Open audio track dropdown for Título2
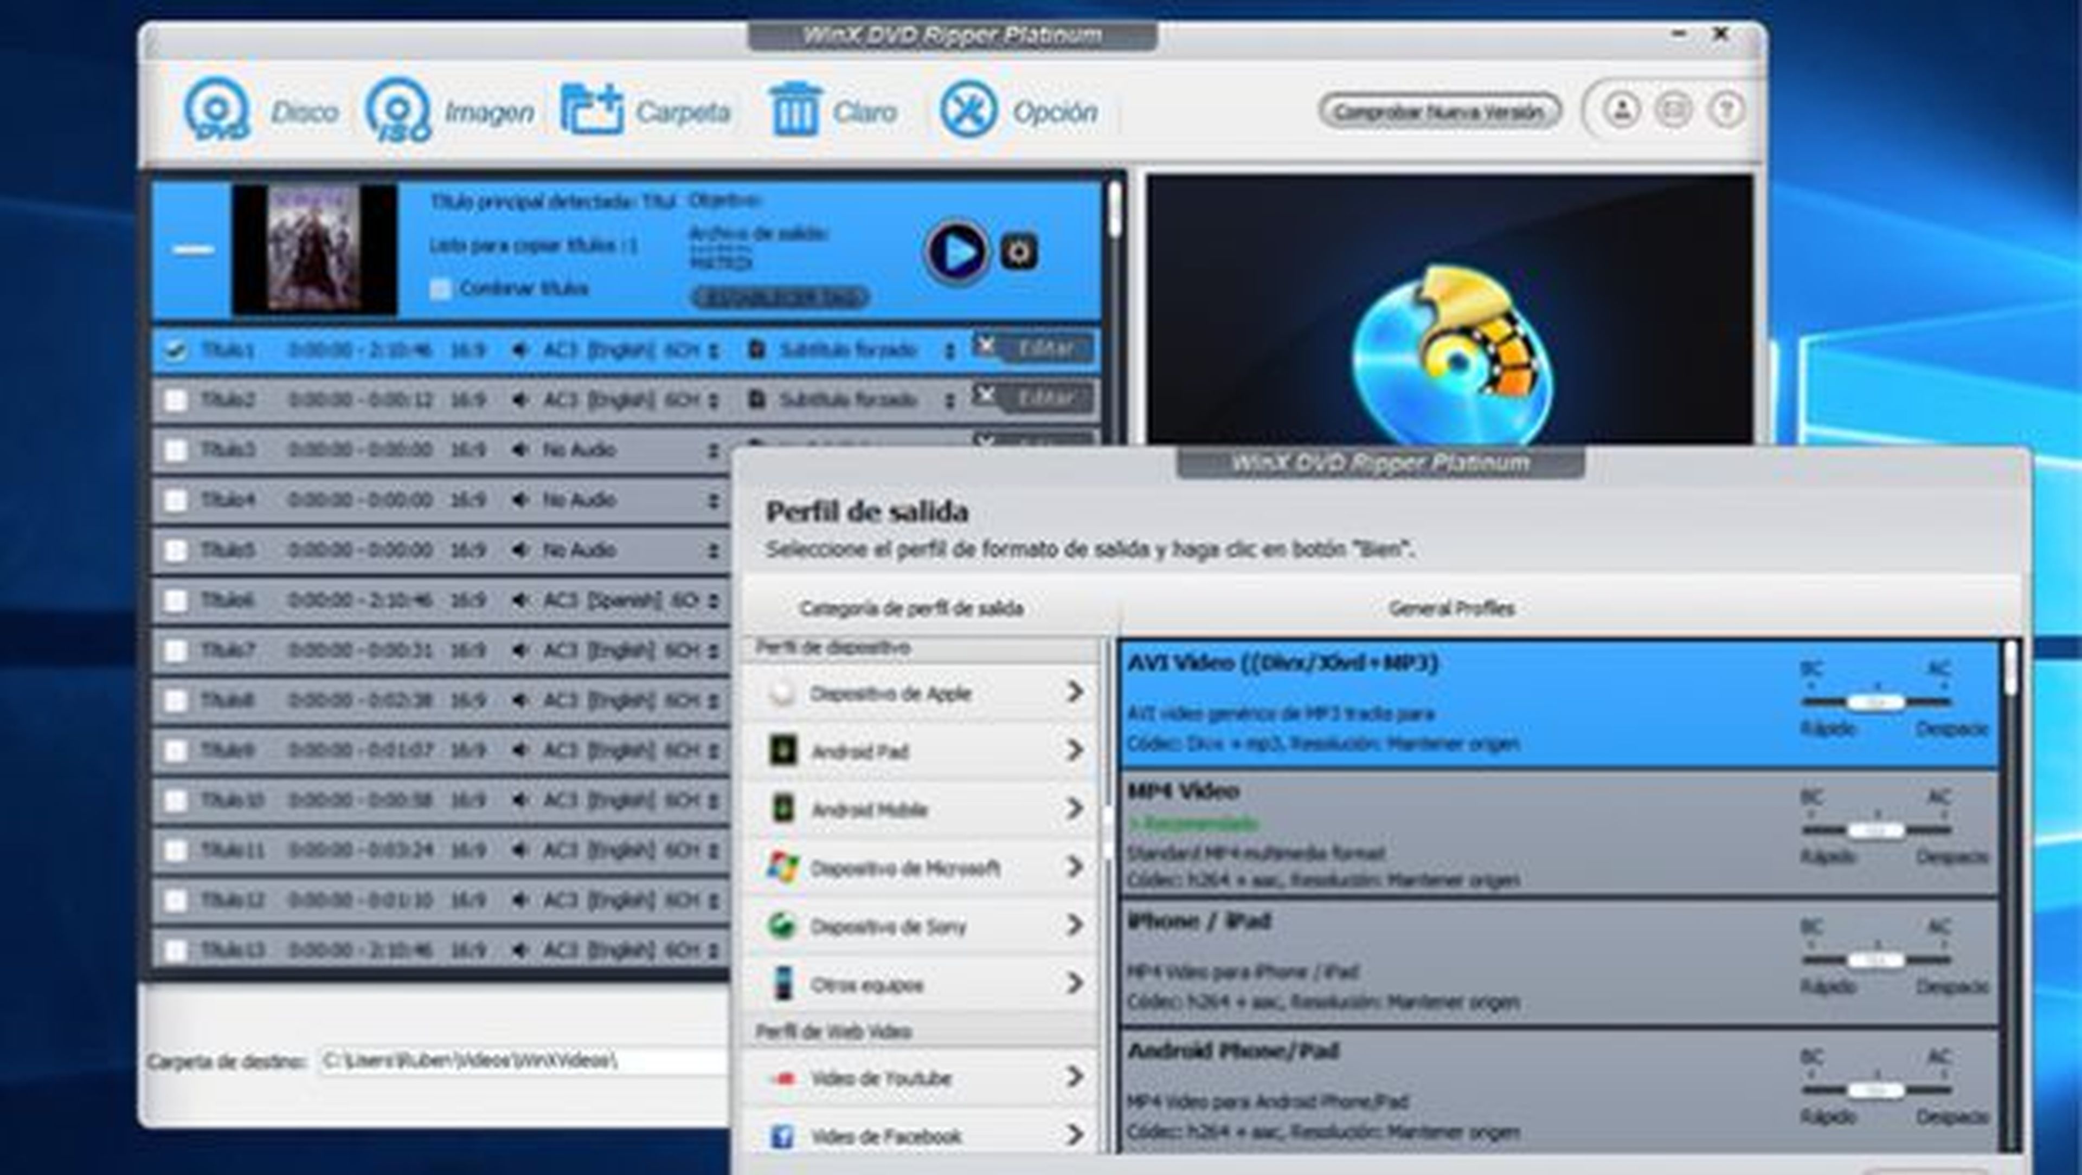This screenshot has height=1175, width=2082. (x=713, y=401)
